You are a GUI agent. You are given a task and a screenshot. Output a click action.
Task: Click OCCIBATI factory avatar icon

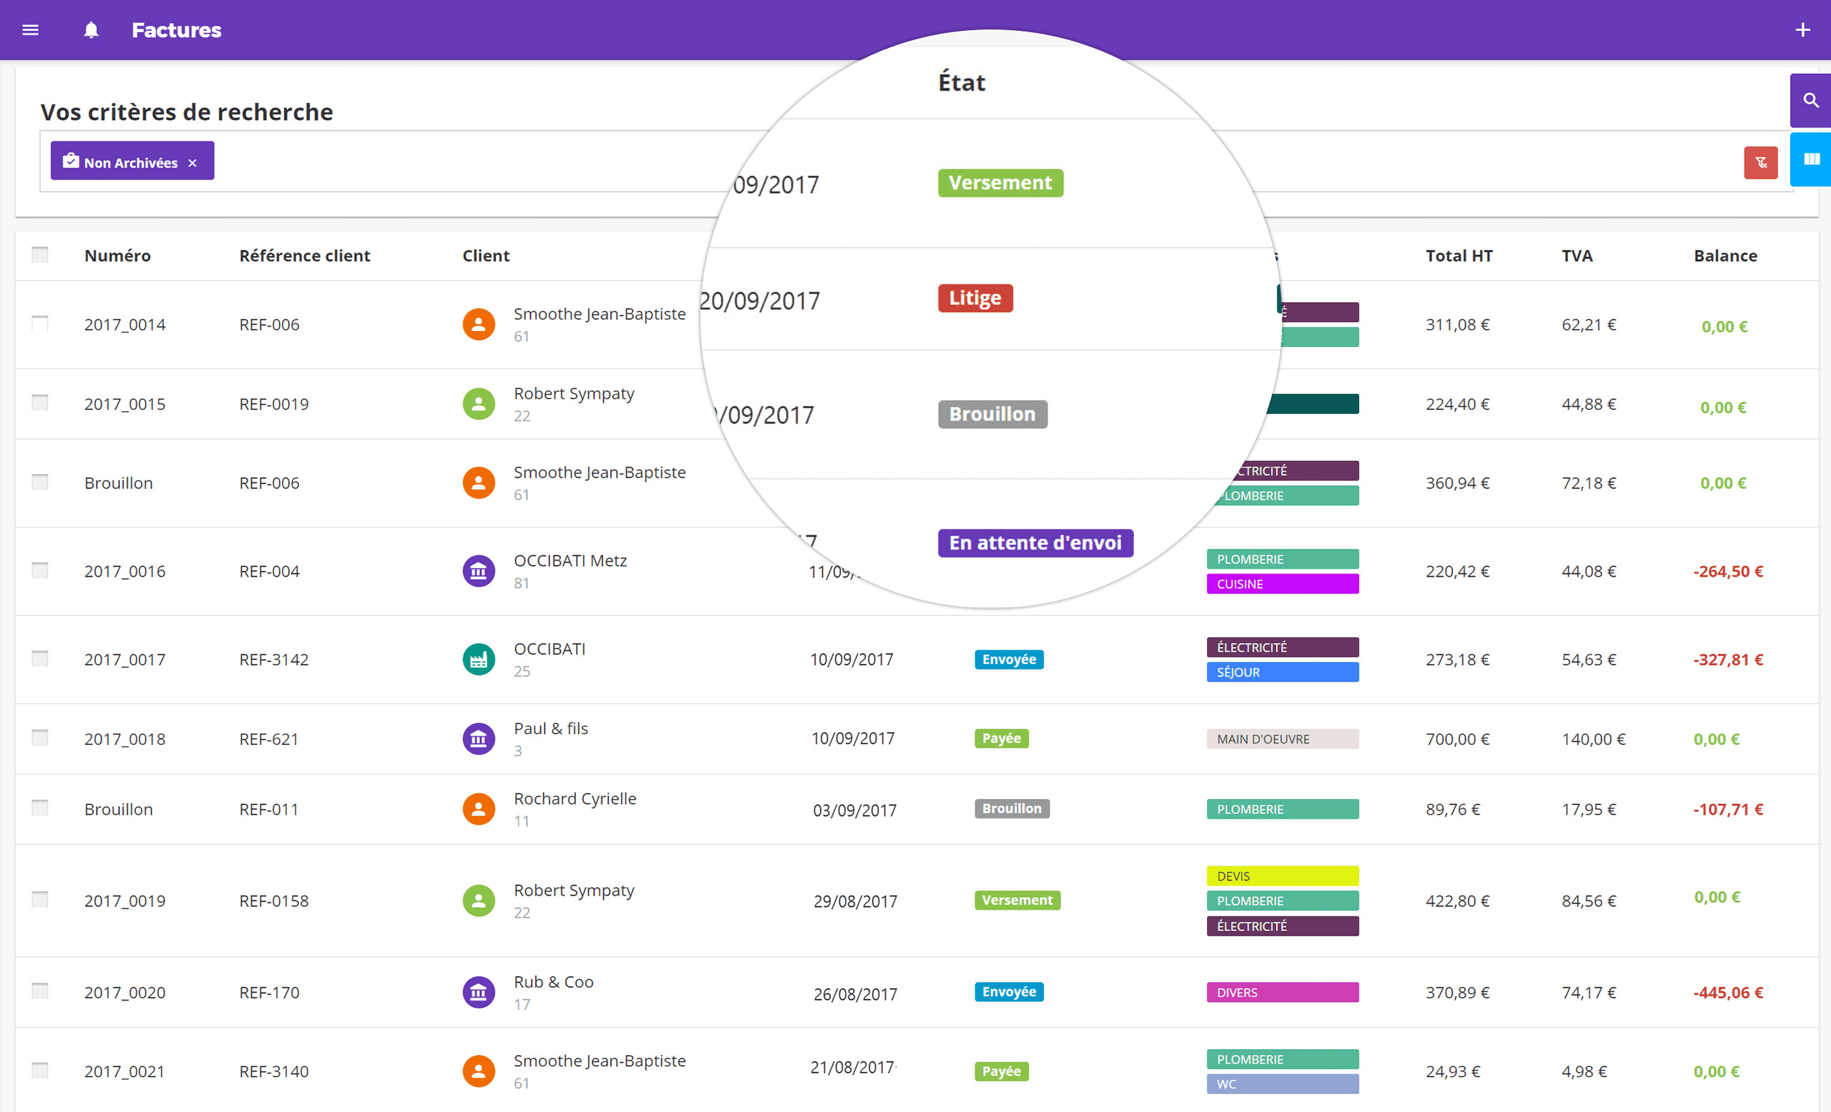[x=479, y=660]
